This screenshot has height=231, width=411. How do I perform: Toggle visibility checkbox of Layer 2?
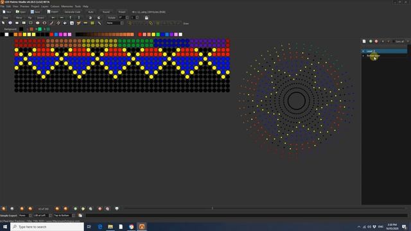pos(363,51)
